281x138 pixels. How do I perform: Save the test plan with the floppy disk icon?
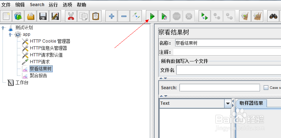pyautogui.click(x=43, y=16)
